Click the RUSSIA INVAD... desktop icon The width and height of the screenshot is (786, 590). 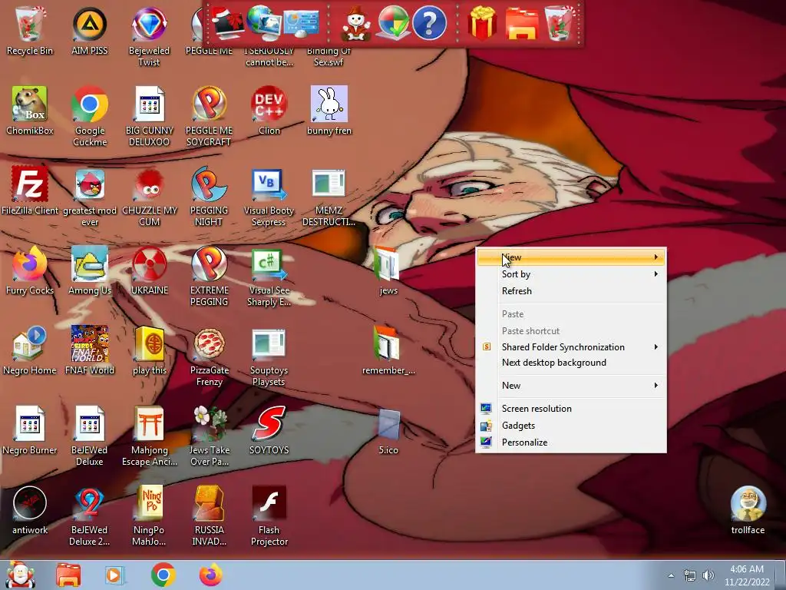tap(210, 515)
